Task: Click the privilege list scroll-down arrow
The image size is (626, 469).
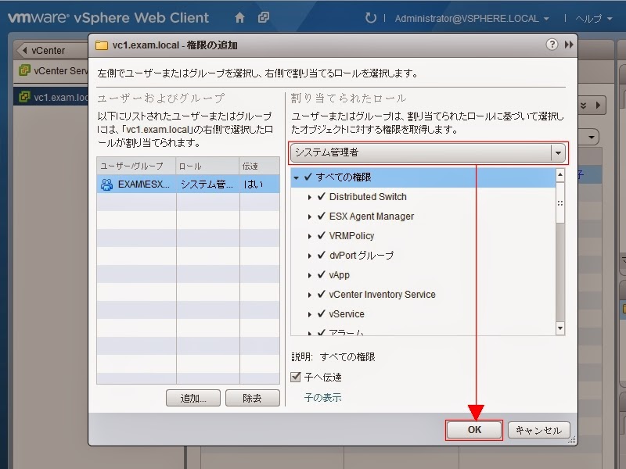Action: coord(559,328)
